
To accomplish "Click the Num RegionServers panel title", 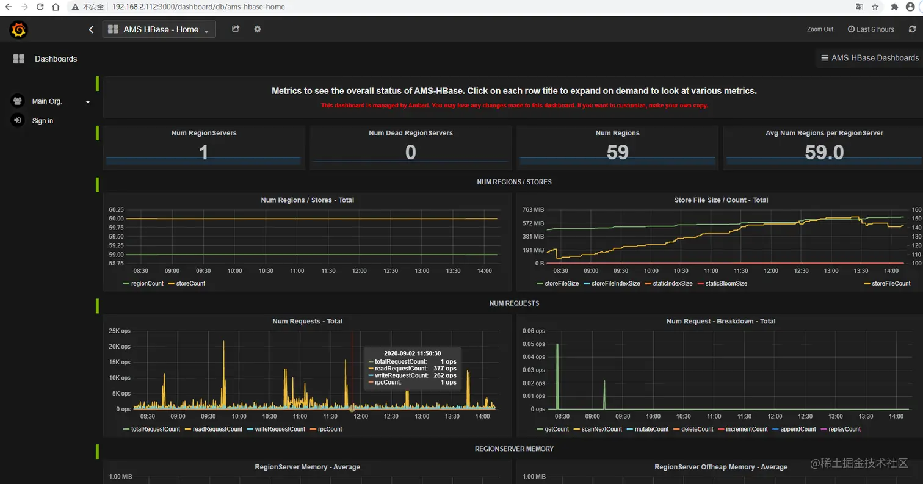I will pos(203,133).
